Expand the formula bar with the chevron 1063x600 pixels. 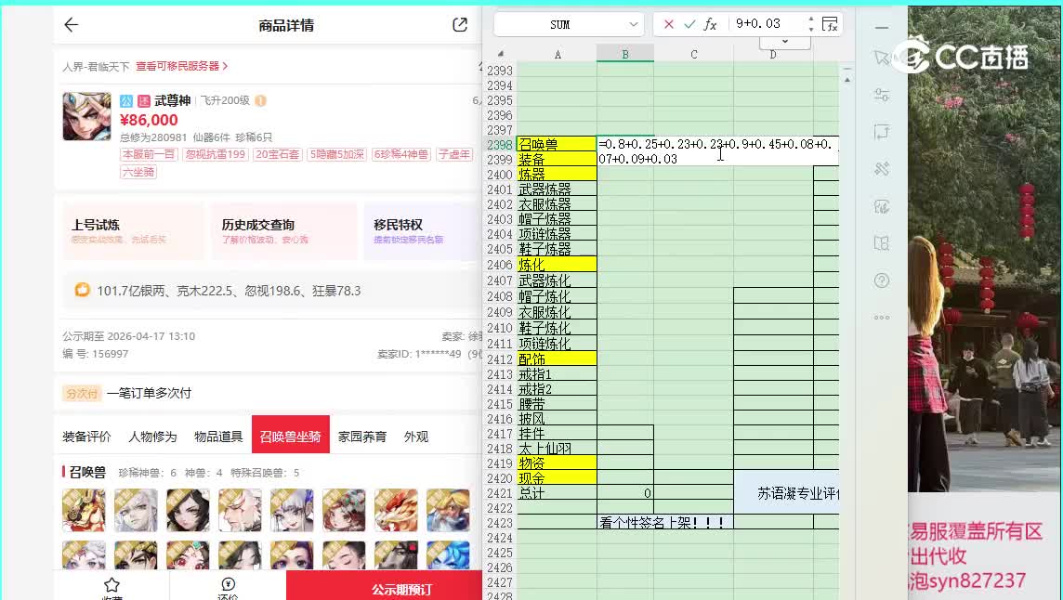pyautogui.click(x=785, y=42)
